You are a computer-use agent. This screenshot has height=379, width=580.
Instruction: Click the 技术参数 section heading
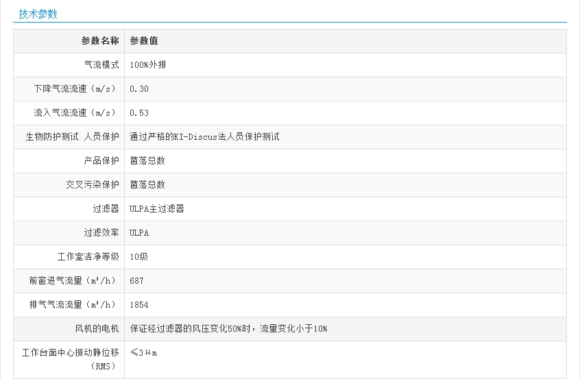tap(38, 14)
